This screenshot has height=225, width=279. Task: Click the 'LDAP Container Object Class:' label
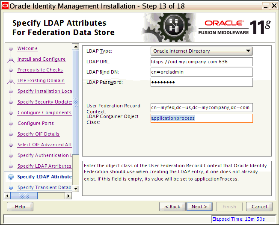113,119
